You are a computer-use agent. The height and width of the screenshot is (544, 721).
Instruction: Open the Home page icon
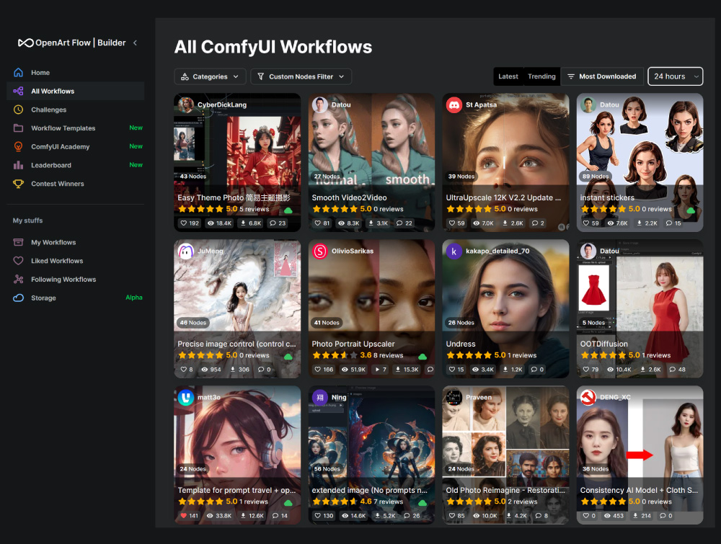click(x=19, y=73)
